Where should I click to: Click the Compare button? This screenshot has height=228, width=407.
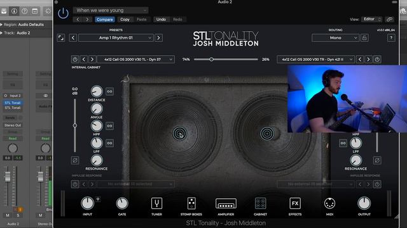click(104, 20)
